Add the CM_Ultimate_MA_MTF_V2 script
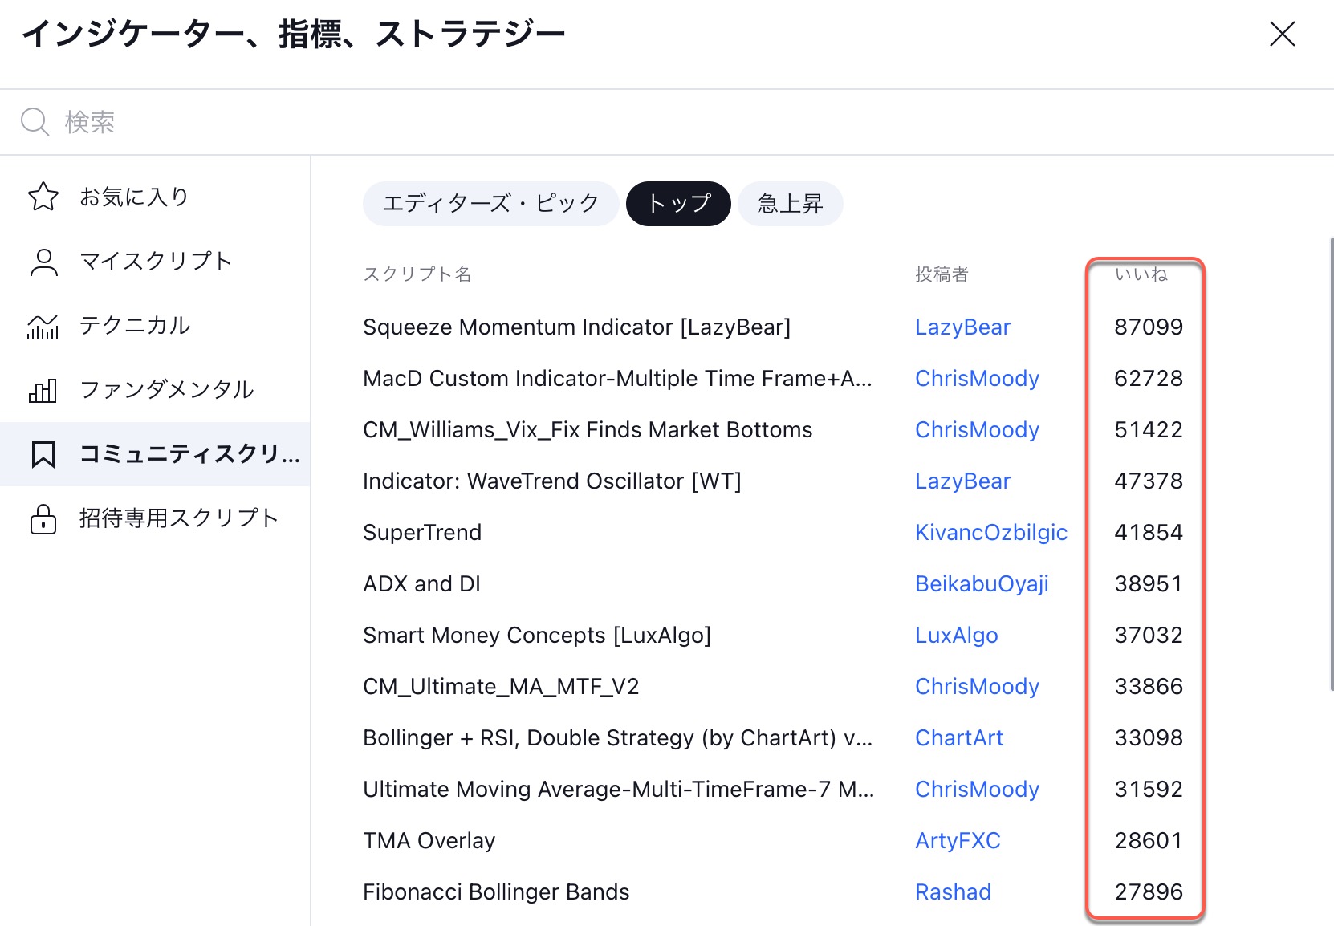This screenshot has height=926, width=1334. point(501,687)
